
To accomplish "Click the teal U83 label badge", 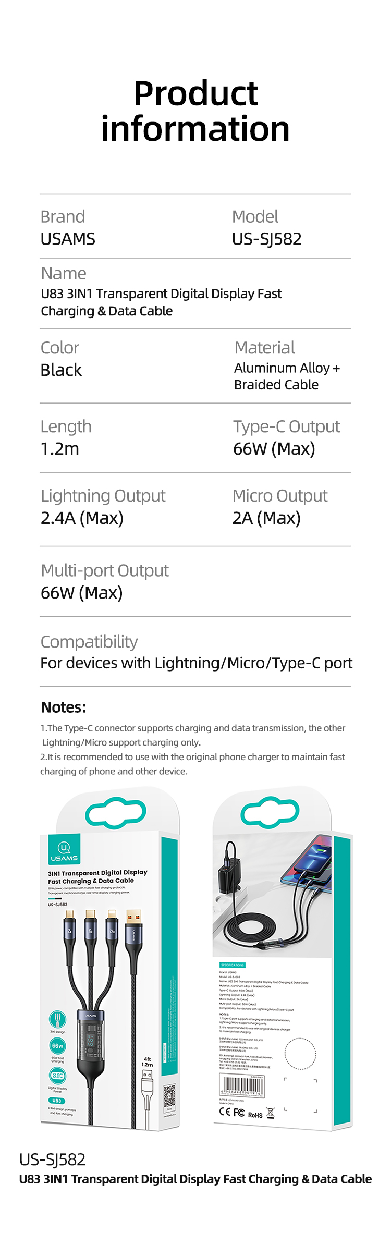I will [x=57, y=1101].
